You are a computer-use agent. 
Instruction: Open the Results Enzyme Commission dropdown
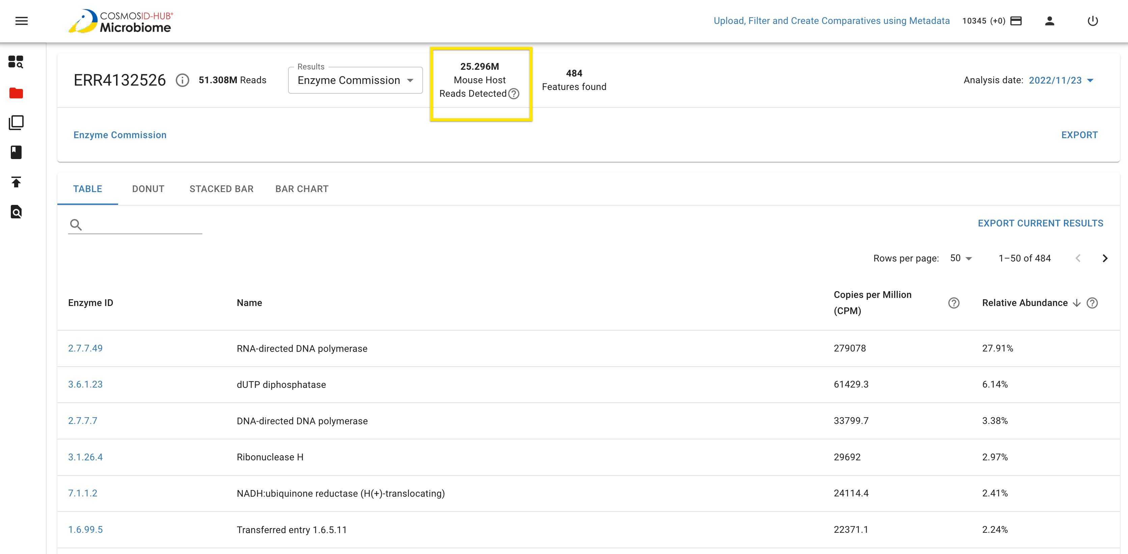click(x=355, y=80)
